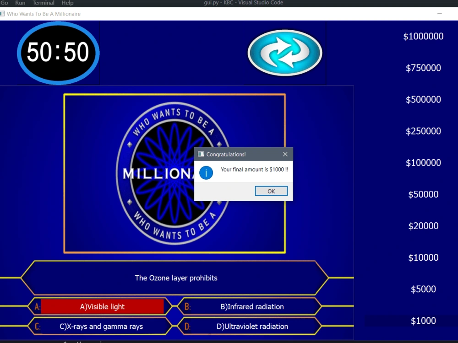Click the highlighted $1000 prize level

[x=423, y=321]
